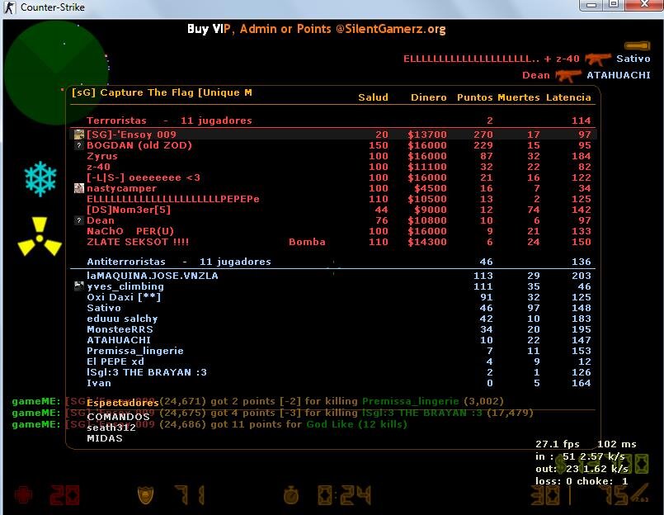The width and height of the screenshot is (664, 515).
Task: Minimize the Counter-Strike window
Action: (591, 5)
